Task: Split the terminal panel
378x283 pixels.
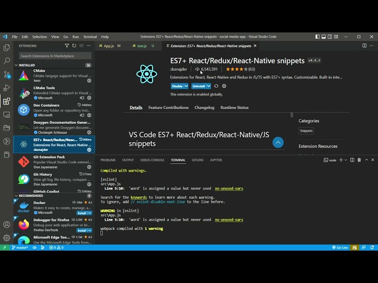Action: pyautogui.click(x=352, y=160)
